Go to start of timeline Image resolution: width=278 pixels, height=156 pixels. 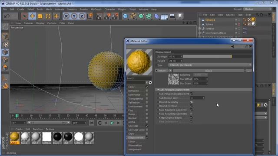92,123
